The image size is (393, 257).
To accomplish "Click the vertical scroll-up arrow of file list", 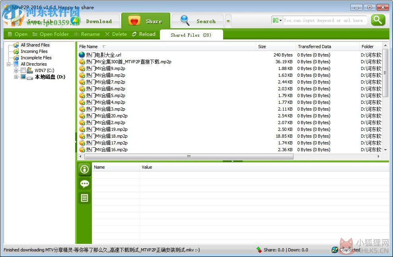I will tap(385, 45).
